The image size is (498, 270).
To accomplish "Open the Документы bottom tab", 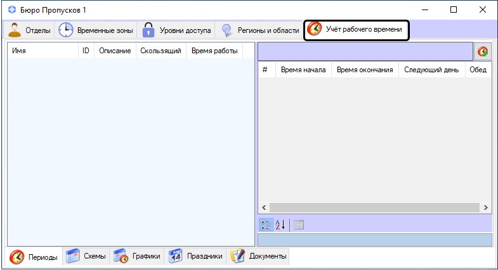I will coord(259,256).
